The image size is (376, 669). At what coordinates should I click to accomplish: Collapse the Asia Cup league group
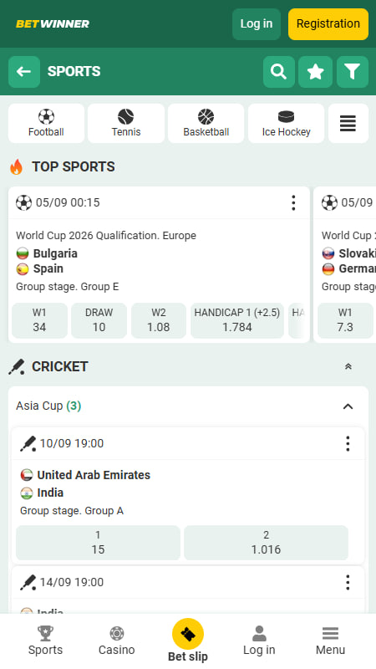pos(348,406)
